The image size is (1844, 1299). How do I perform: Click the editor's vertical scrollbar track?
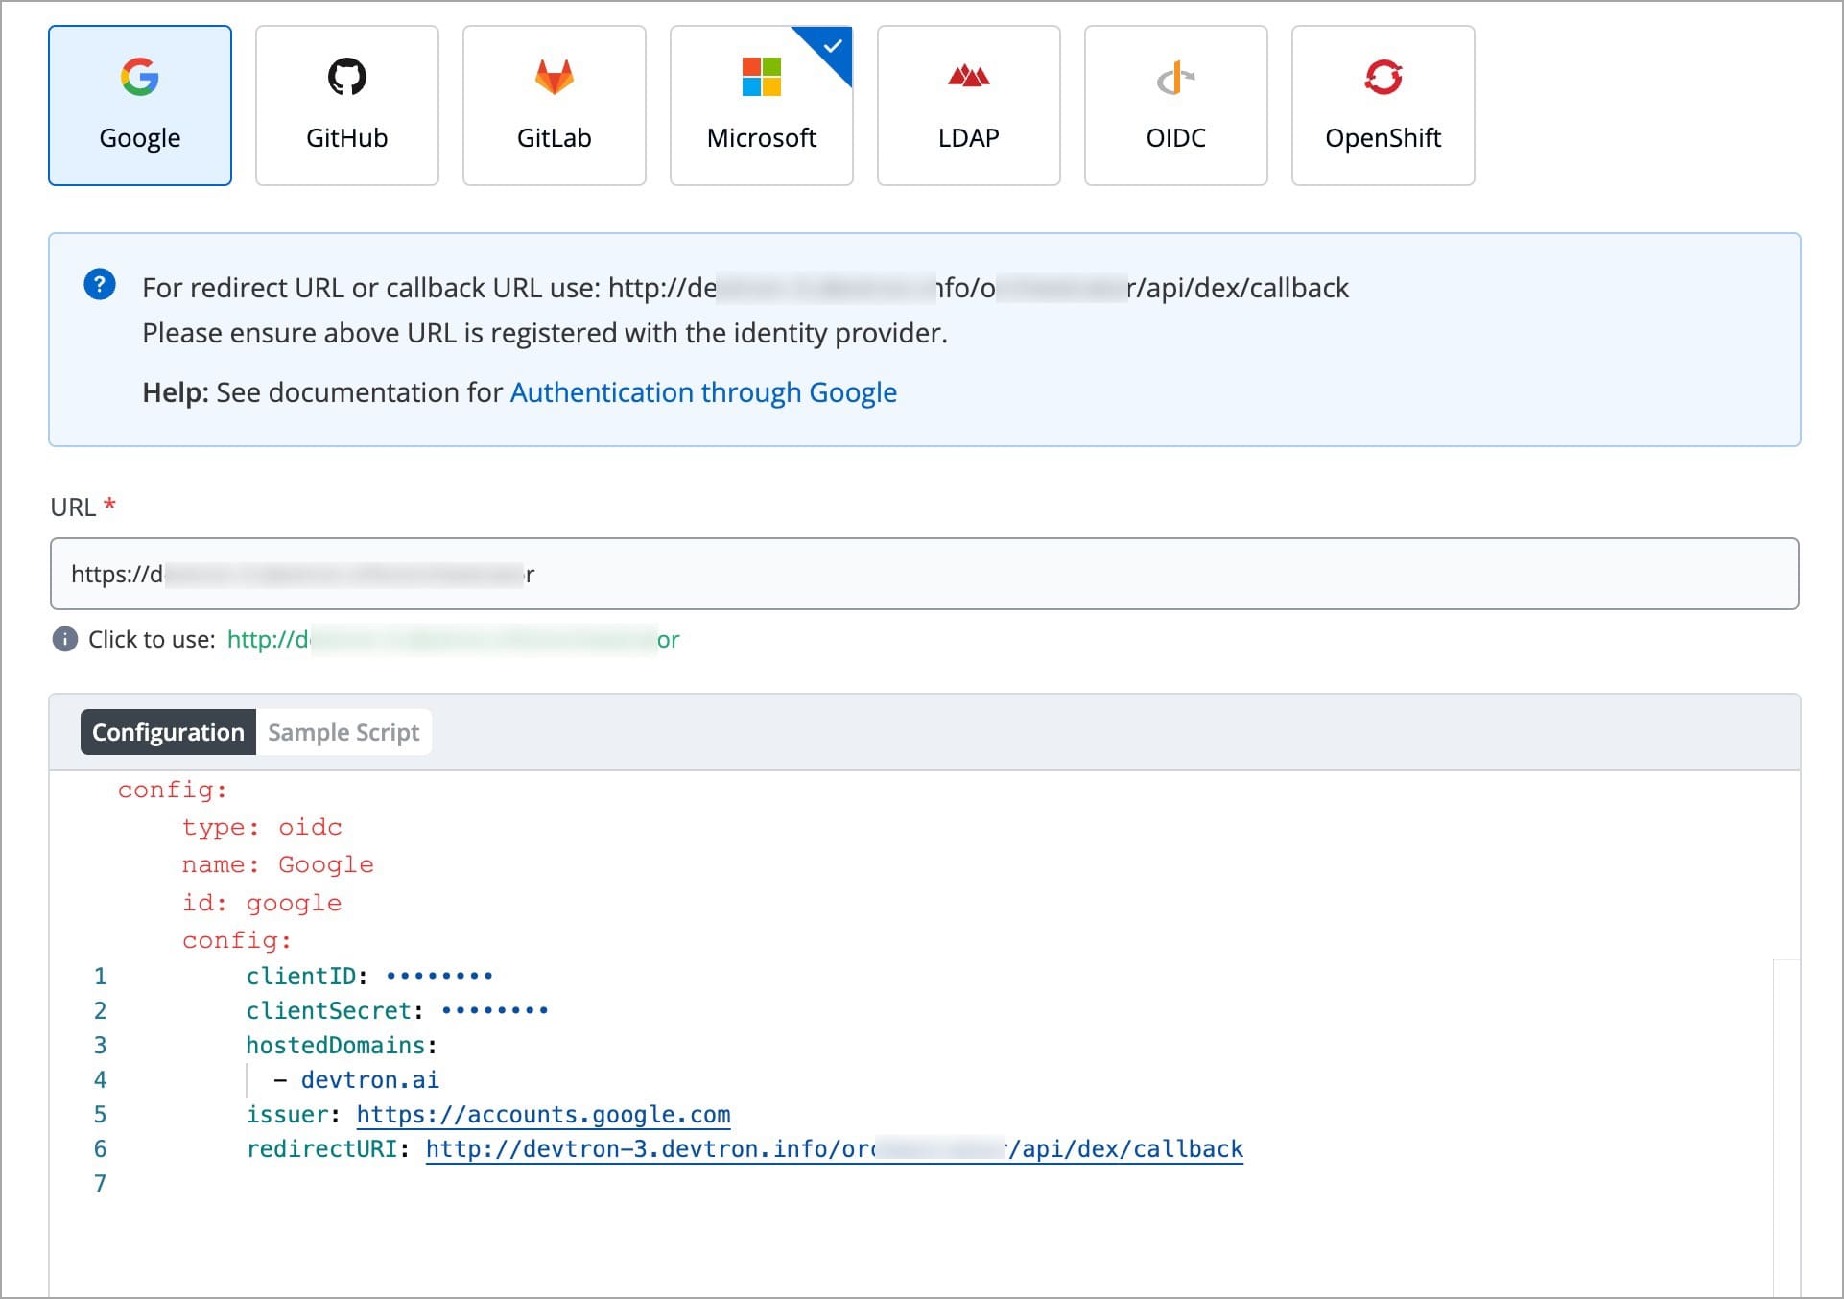[1785, 1124]
